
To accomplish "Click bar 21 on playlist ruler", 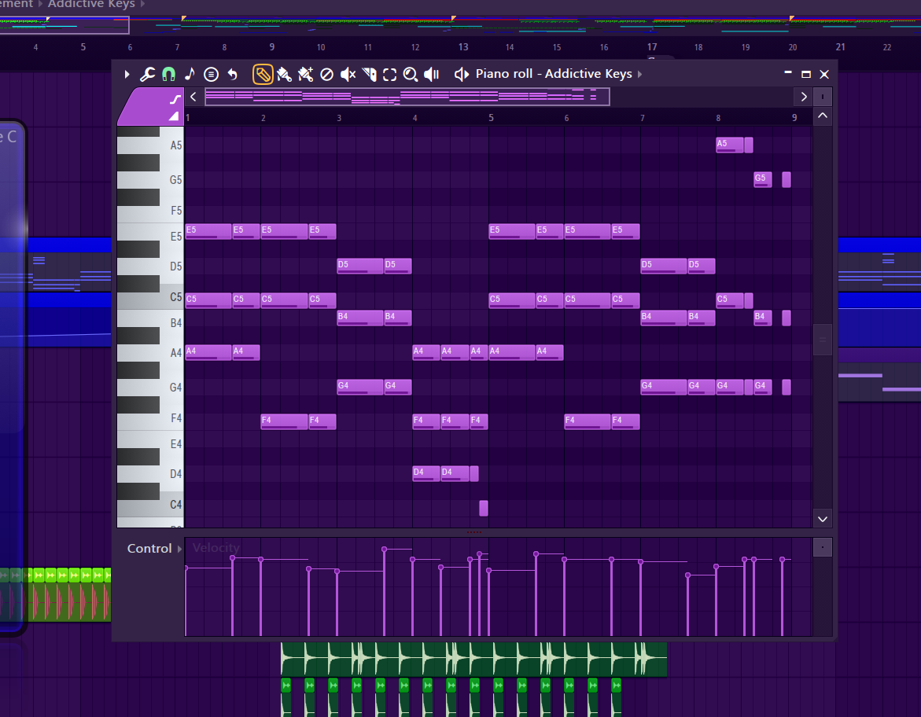I will coord(841,47).
